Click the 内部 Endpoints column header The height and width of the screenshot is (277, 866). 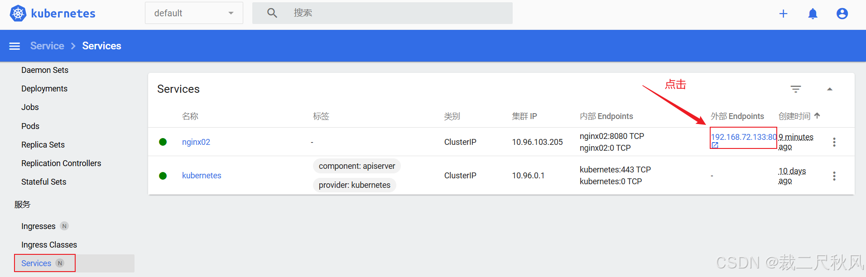(x=606, y=116)
